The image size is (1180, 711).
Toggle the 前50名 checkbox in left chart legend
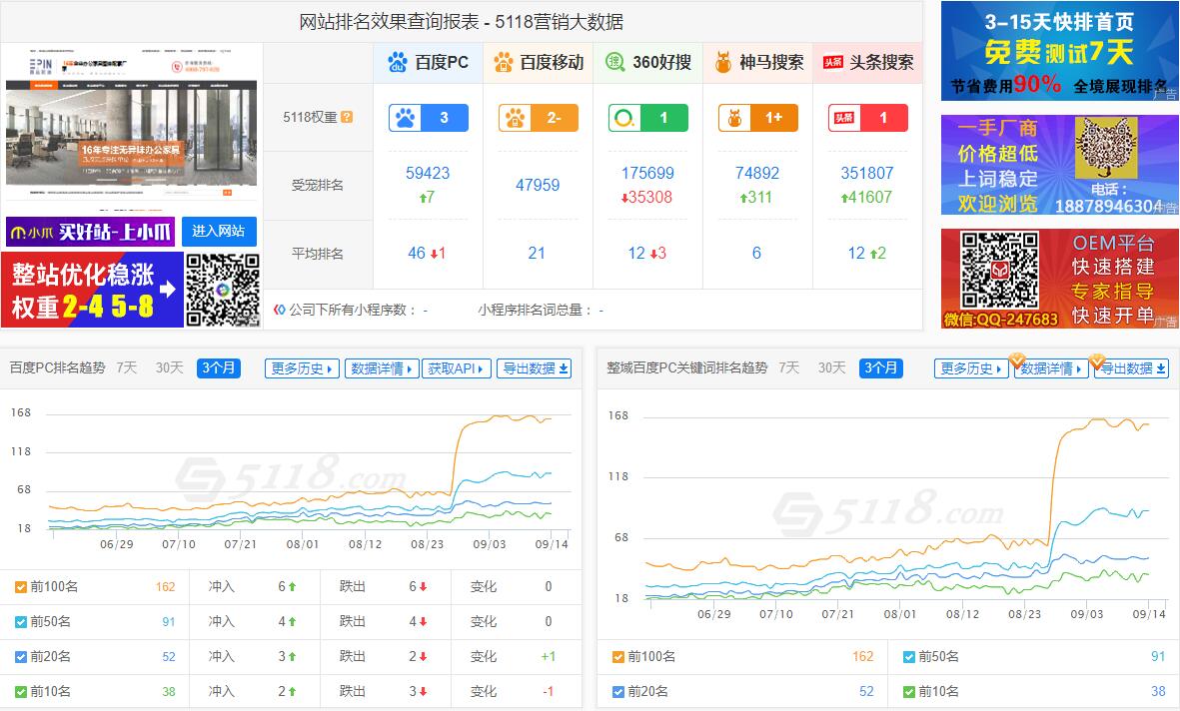[21, 622]
